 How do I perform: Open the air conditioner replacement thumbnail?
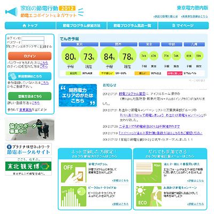[149, 172]
